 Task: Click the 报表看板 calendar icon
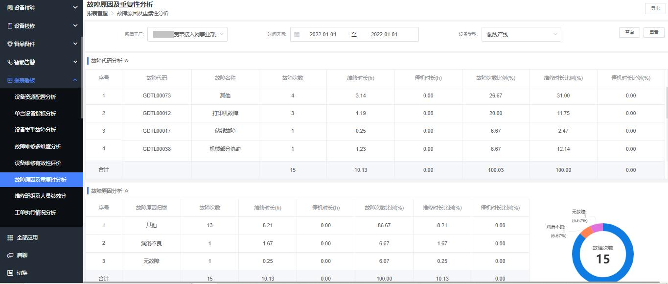(x=10, y=80)
